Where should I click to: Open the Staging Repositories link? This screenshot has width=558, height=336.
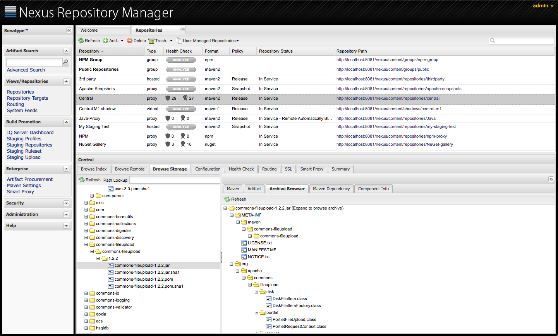pyautogui.click(x=29, y=145)
